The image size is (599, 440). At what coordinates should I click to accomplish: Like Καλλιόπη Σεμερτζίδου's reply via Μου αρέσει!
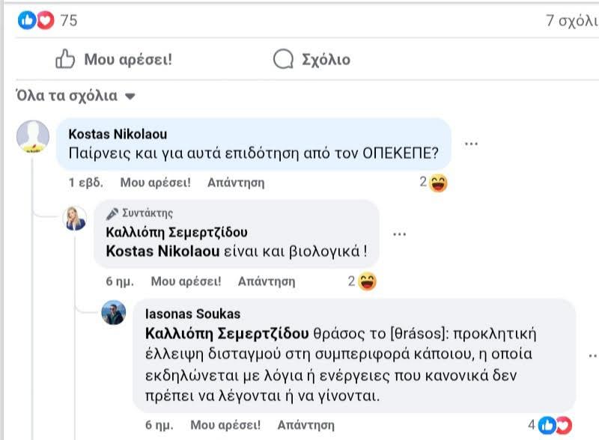(x=186, y=282)
